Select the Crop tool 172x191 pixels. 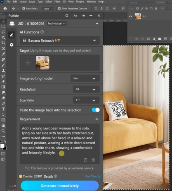point(3,43)
